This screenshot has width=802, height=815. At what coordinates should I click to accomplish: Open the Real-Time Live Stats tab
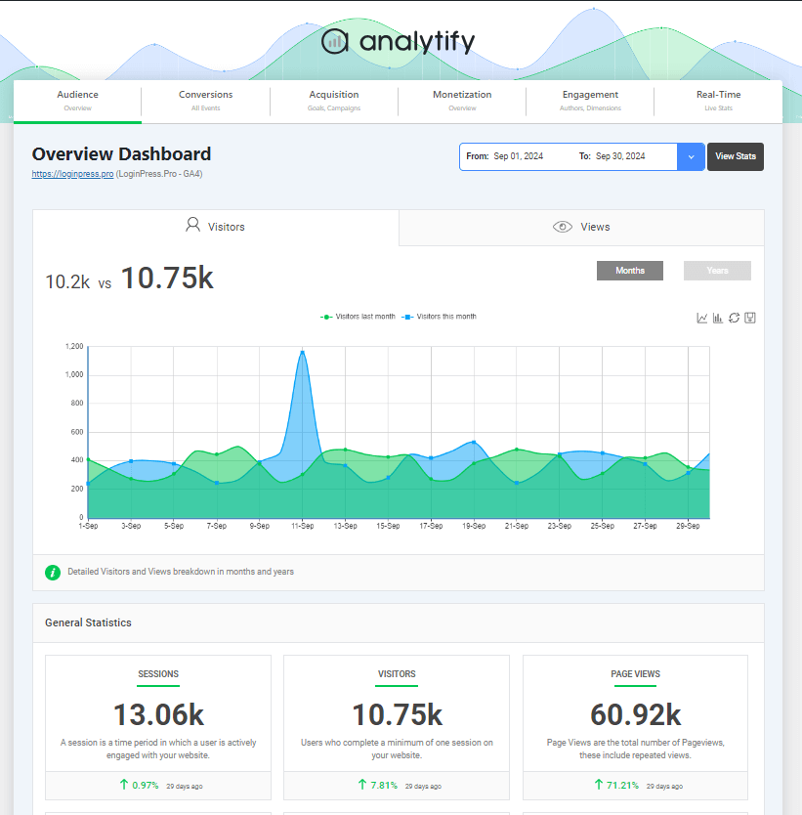718,101
